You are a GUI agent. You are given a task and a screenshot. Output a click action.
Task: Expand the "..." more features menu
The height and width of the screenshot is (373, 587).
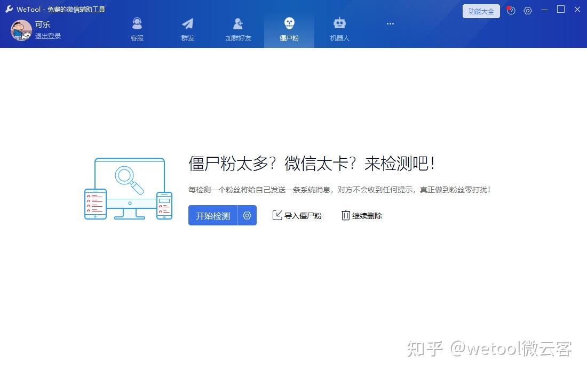(390, 23)
